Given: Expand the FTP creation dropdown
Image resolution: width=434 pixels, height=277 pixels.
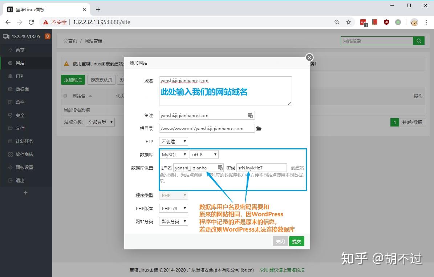Looking at the screenshot, I should [174, 141].
